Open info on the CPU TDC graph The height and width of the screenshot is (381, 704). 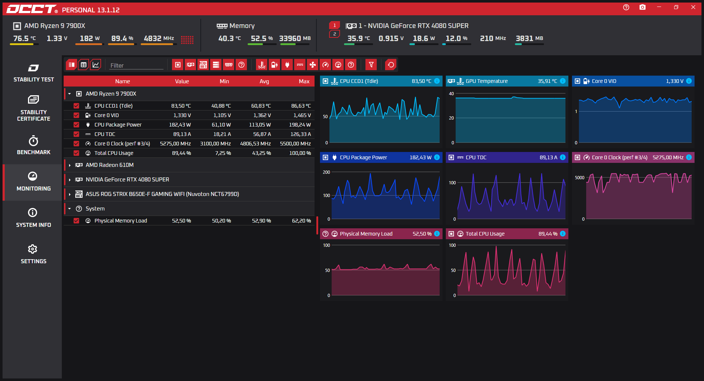coord(563,157)
